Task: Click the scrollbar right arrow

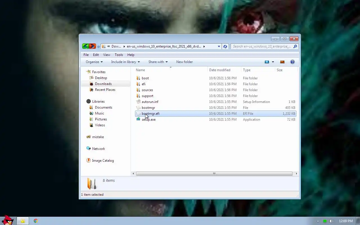Action: pyautogui.click(x=296, y=174)
